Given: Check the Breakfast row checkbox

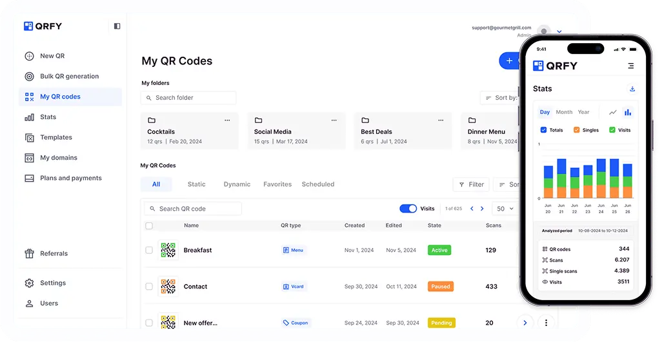Looking at the screenshot, I should coord(149,250).
